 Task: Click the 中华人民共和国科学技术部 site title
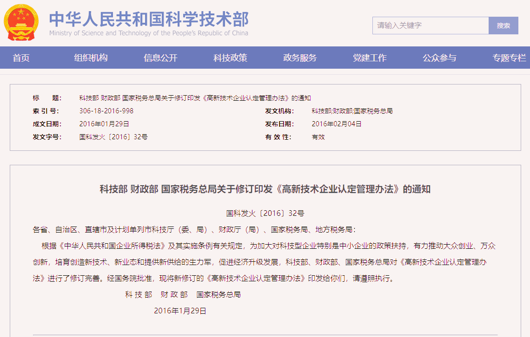click(149, 19)
